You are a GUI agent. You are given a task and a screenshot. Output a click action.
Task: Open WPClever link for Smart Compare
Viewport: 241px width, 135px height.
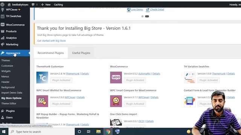click(x=144, y=97)
